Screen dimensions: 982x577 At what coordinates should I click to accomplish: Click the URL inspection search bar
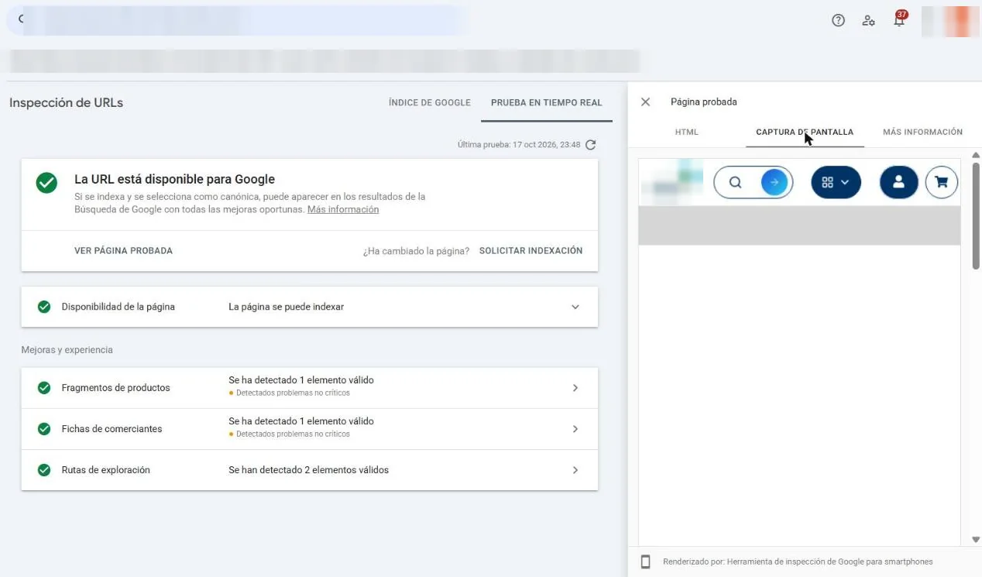click(x=236, y=20)
